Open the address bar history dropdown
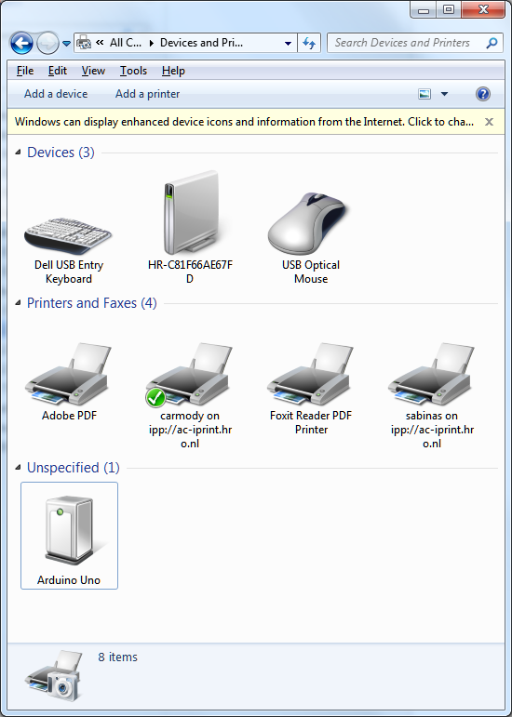 (288, 44)
